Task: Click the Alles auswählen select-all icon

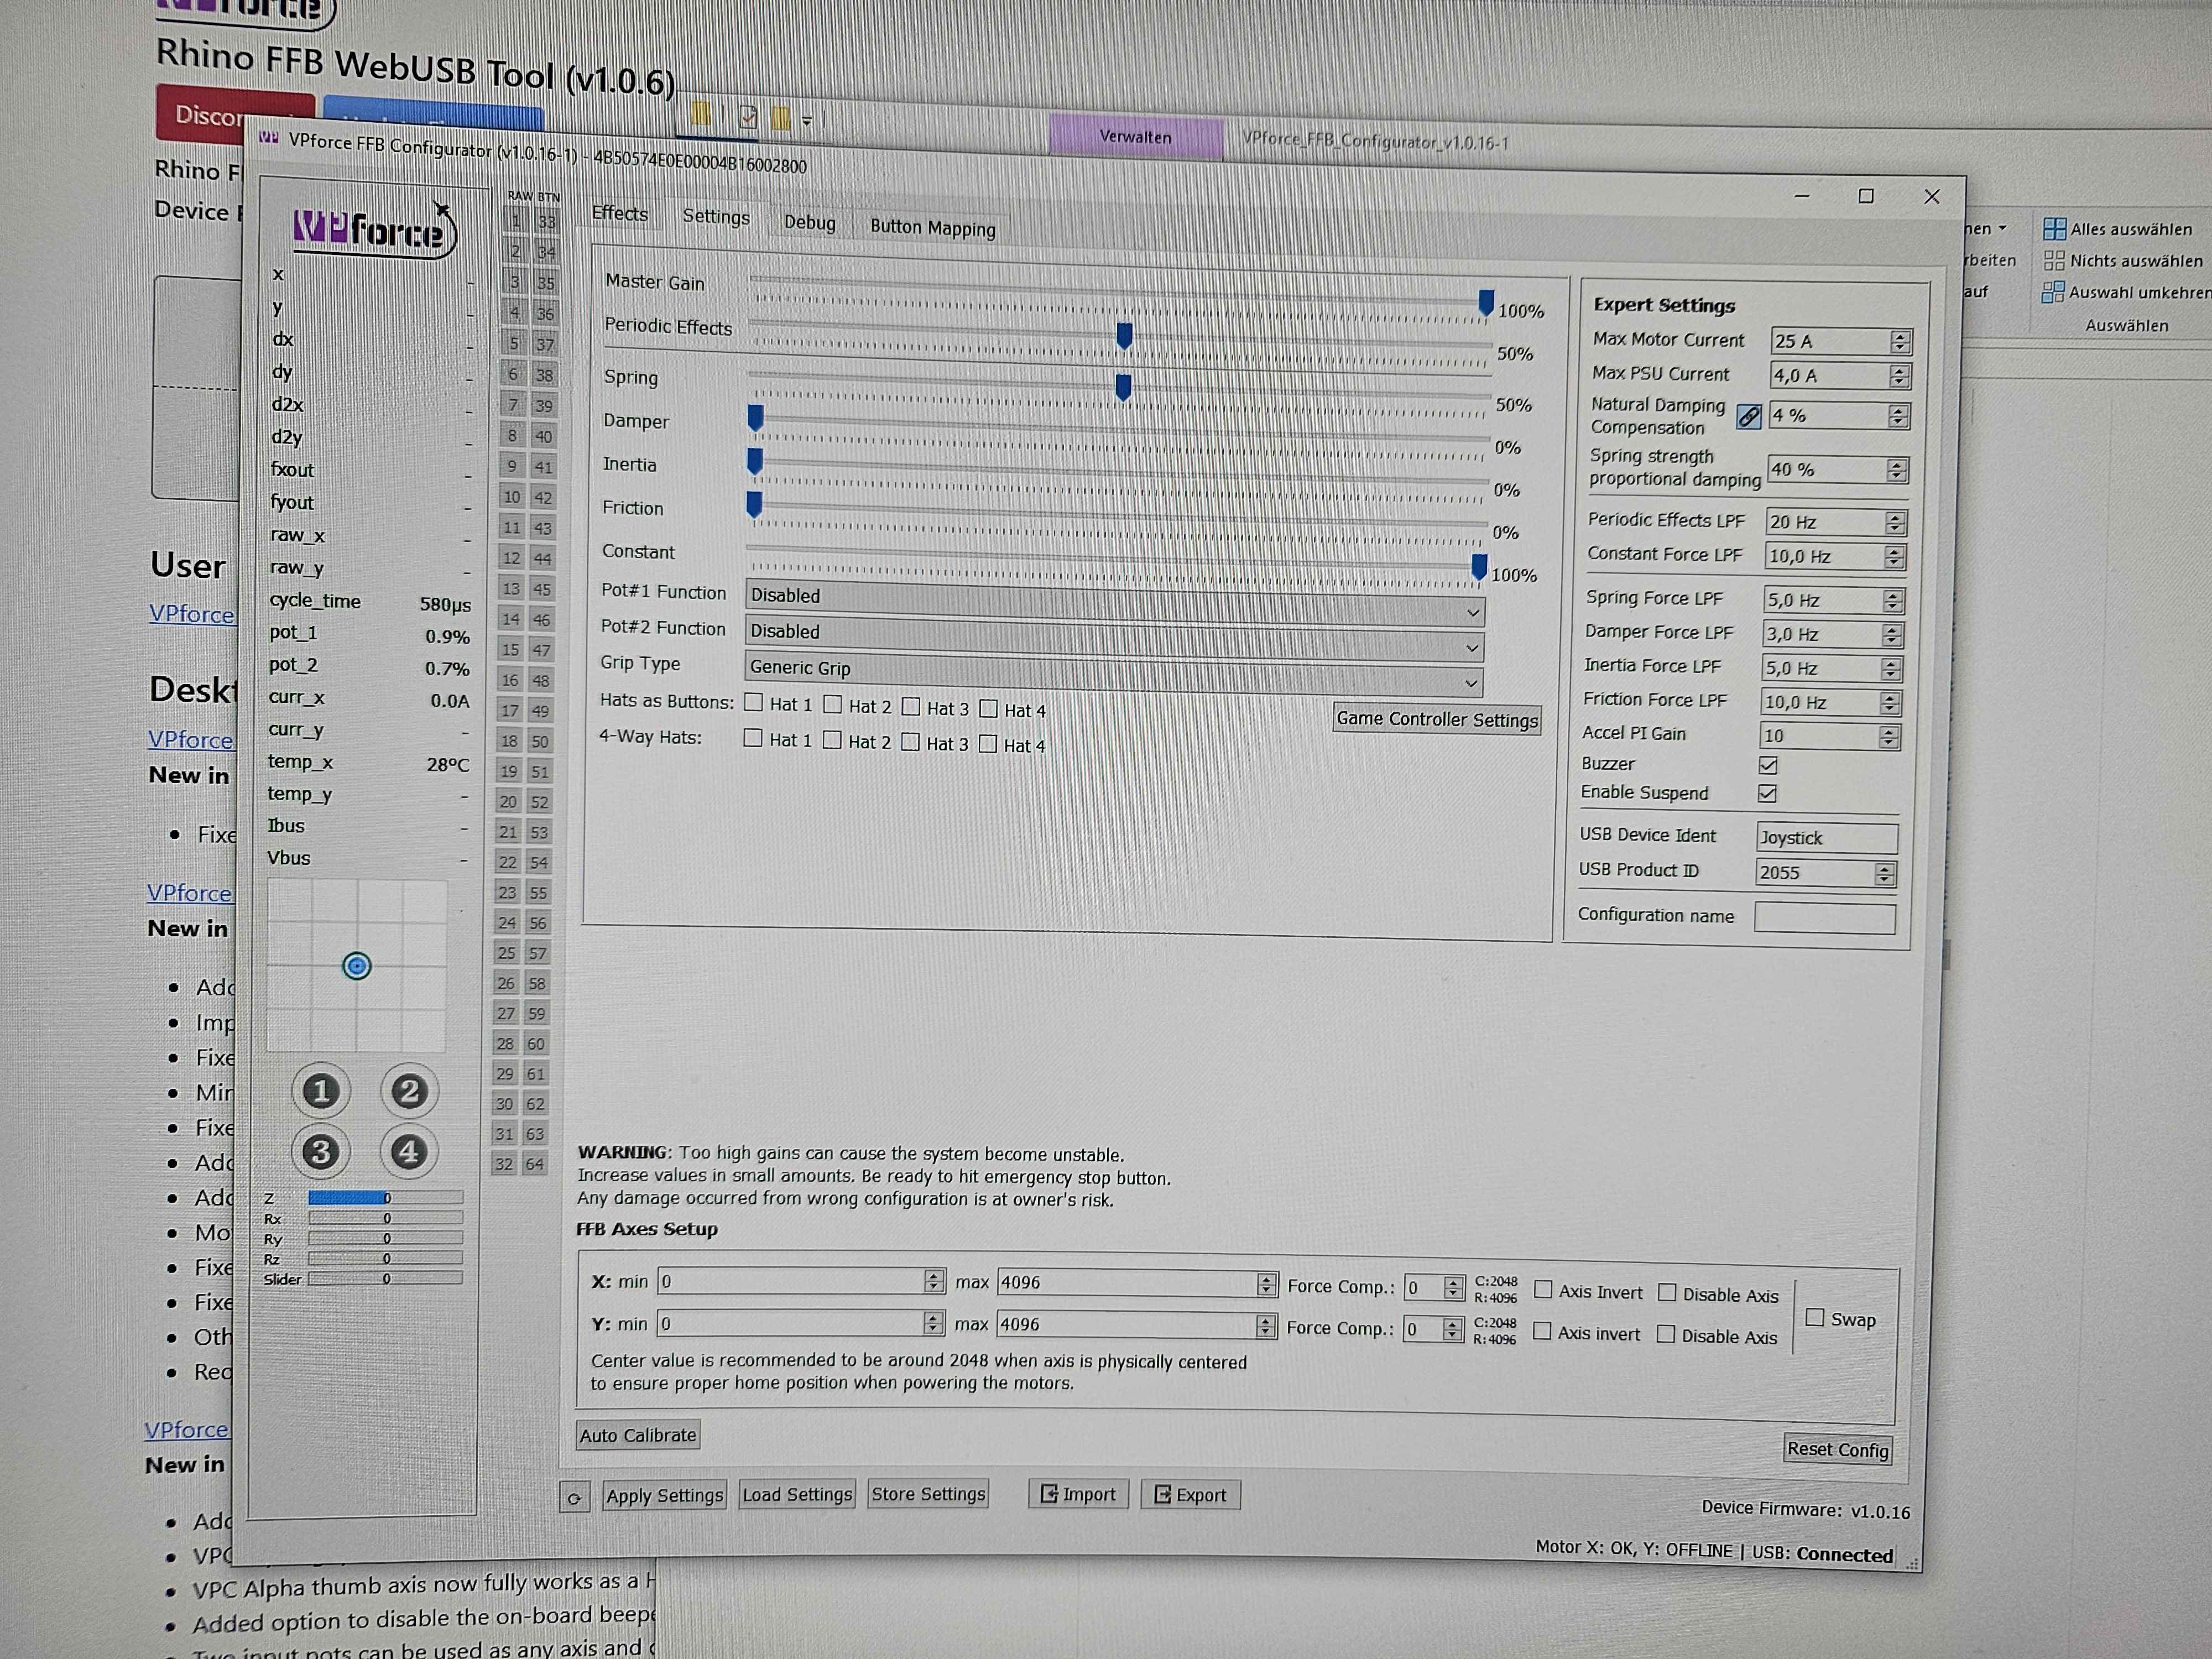Action: [x=2054, y=229]
